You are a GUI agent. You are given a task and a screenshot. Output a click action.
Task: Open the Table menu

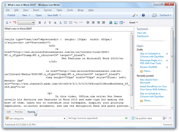point(59,10)
